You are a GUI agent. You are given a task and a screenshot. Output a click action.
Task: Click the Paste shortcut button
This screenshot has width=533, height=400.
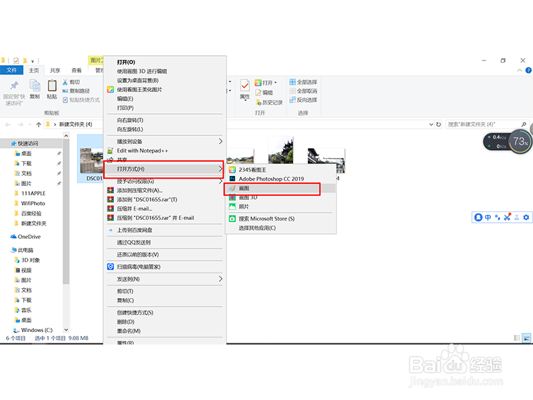[81, 99]
